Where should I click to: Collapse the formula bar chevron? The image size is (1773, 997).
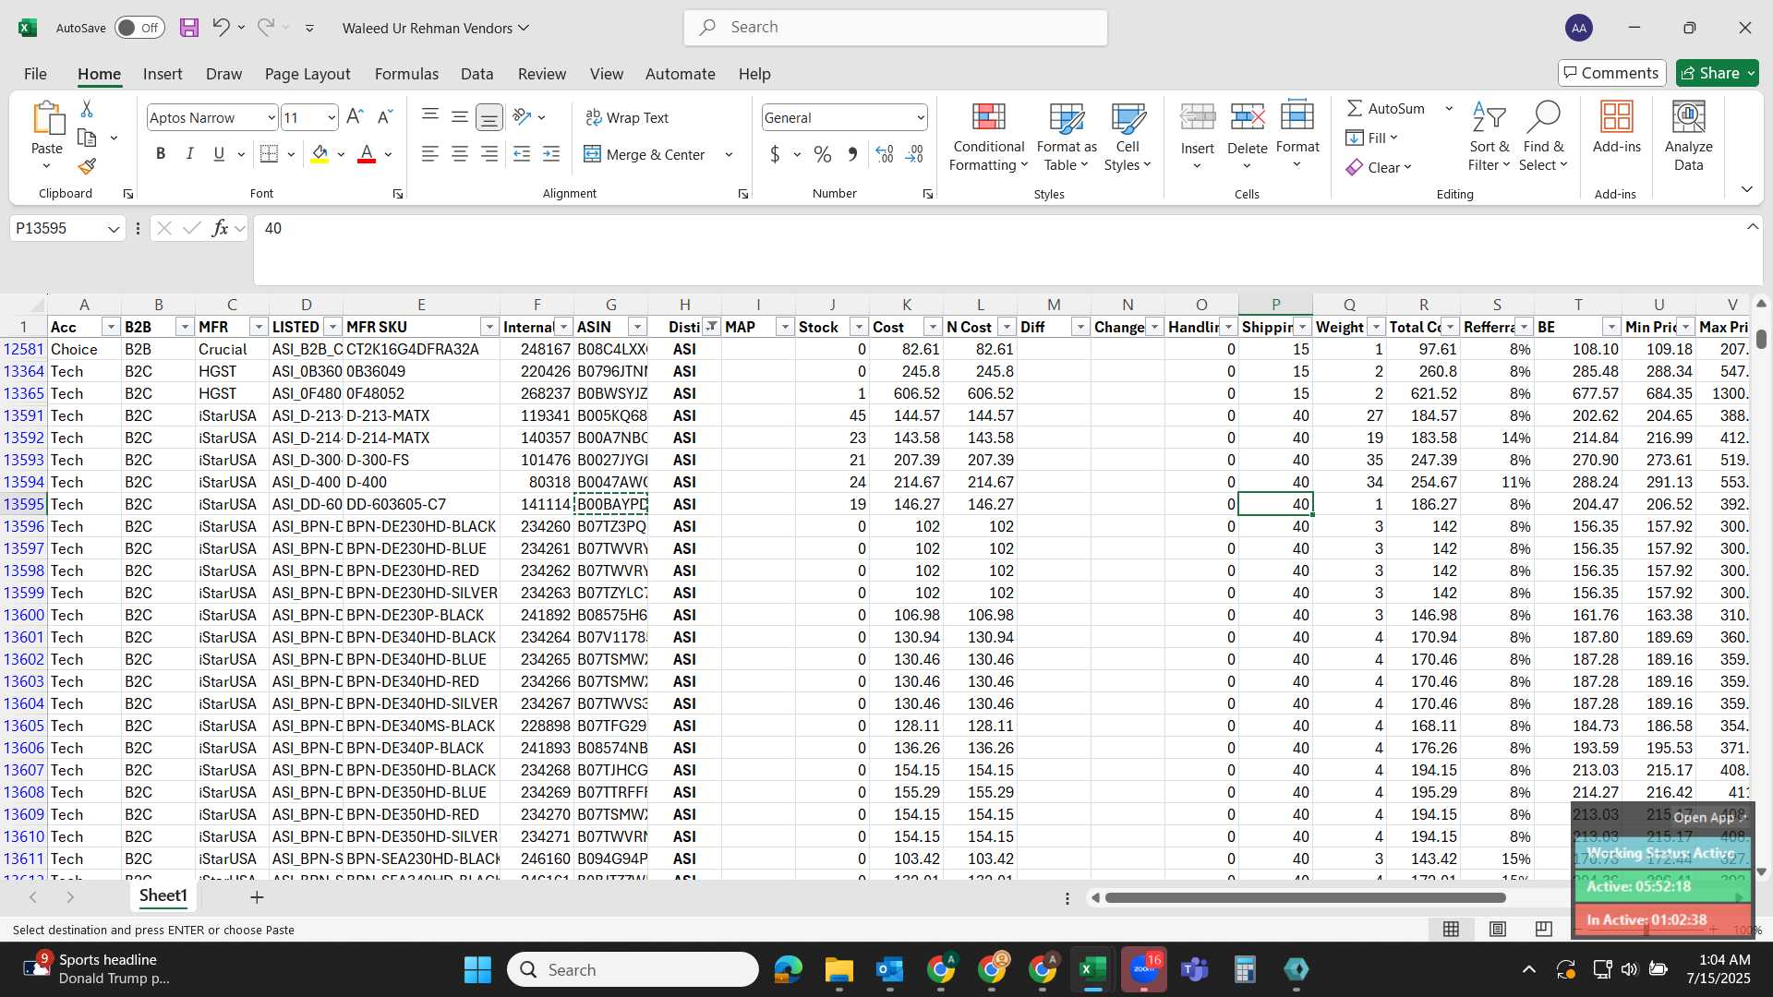(x=1752, y=227)
